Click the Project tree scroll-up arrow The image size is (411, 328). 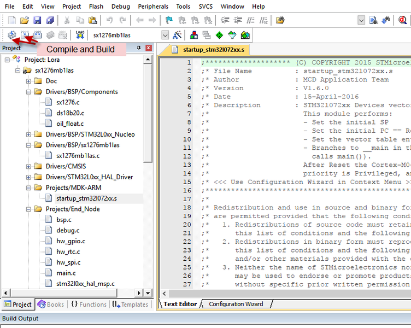148,60
